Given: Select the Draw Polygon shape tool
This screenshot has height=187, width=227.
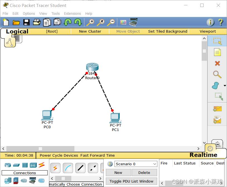Looking at the screenshot, I should coord(215,86).
